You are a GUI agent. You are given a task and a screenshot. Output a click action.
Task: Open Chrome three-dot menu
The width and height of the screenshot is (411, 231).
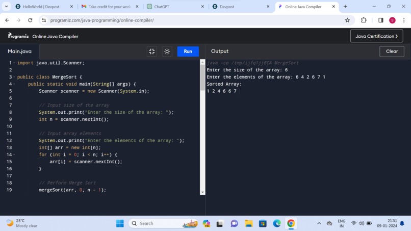point(404,20)
